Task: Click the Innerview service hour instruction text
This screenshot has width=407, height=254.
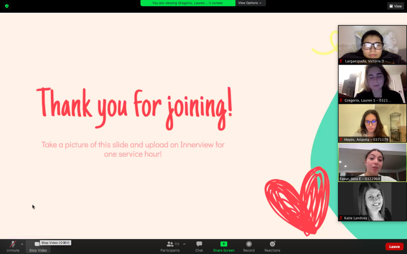Action: click(x=133, y=149)
